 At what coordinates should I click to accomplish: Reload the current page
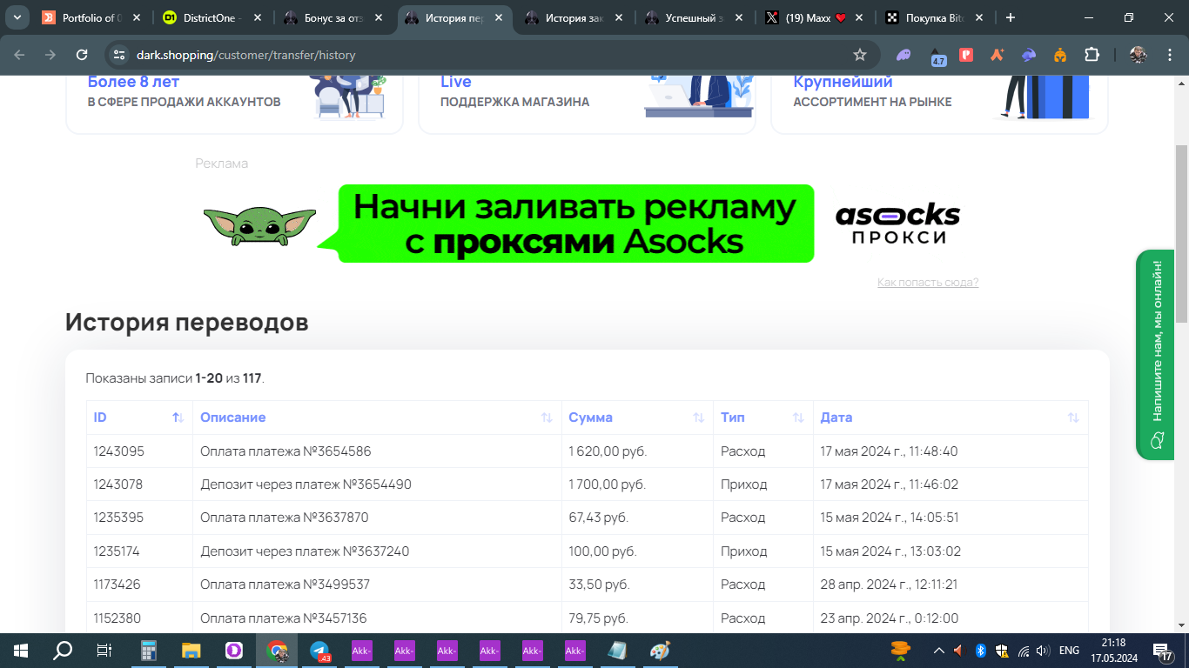(82, 55)
